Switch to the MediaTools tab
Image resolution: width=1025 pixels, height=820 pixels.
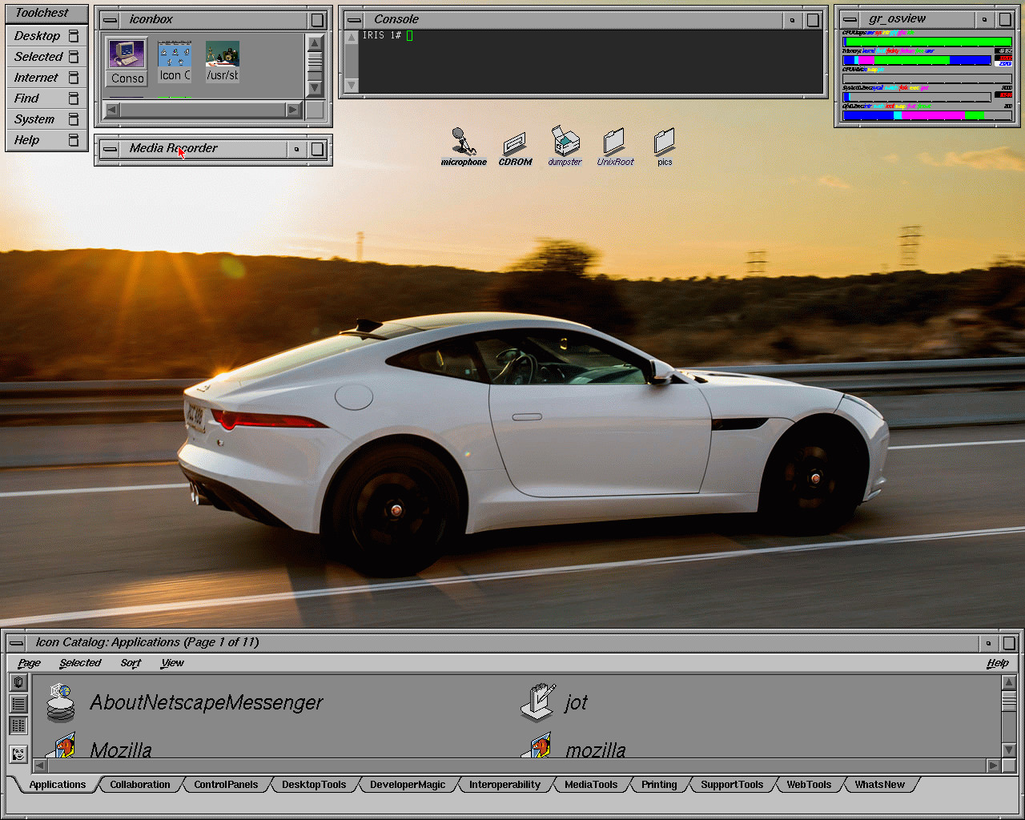pyautogui.click(x=591, y=785)
